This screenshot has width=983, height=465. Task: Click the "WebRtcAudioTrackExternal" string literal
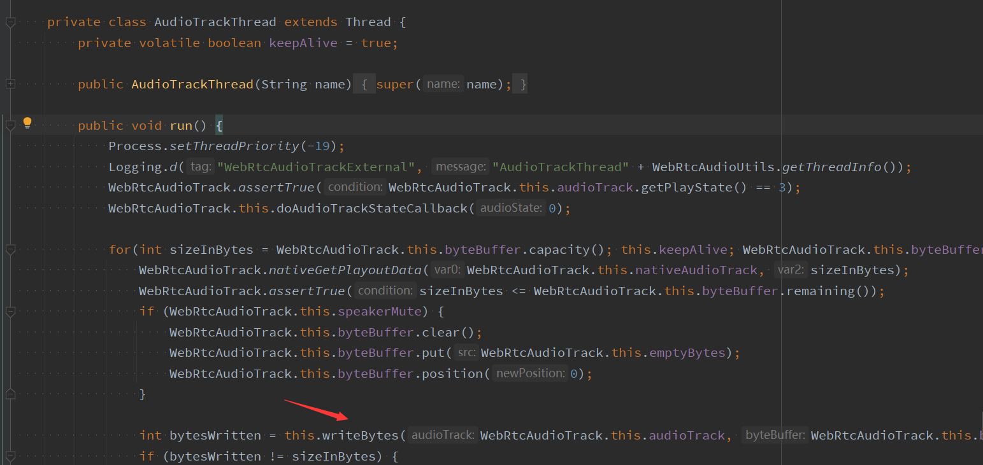coord(315,167)
